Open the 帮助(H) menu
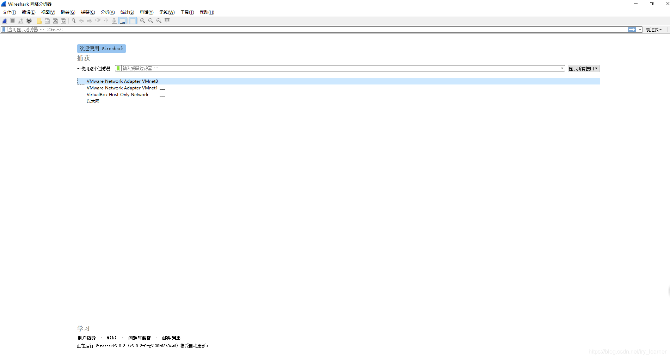 [207, 12]
